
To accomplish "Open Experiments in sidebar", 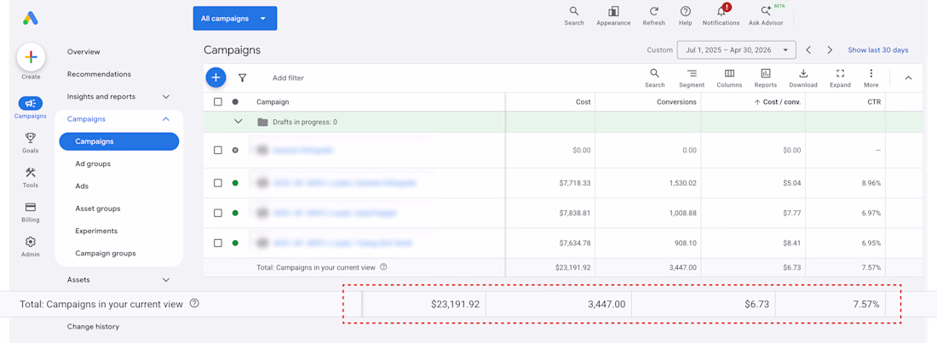I will point(96,231).
